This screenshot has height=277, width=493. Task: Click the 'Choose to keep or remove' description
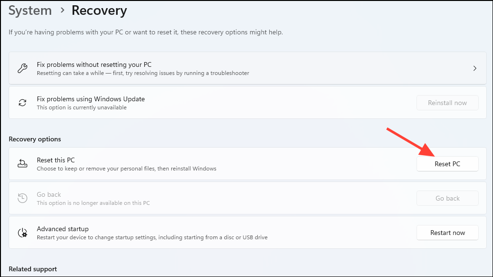pos(126,169)
